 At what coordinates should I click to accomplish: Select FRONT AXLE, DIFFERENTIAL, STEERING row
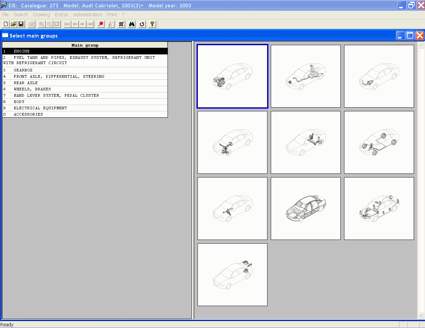coord(85,76)
